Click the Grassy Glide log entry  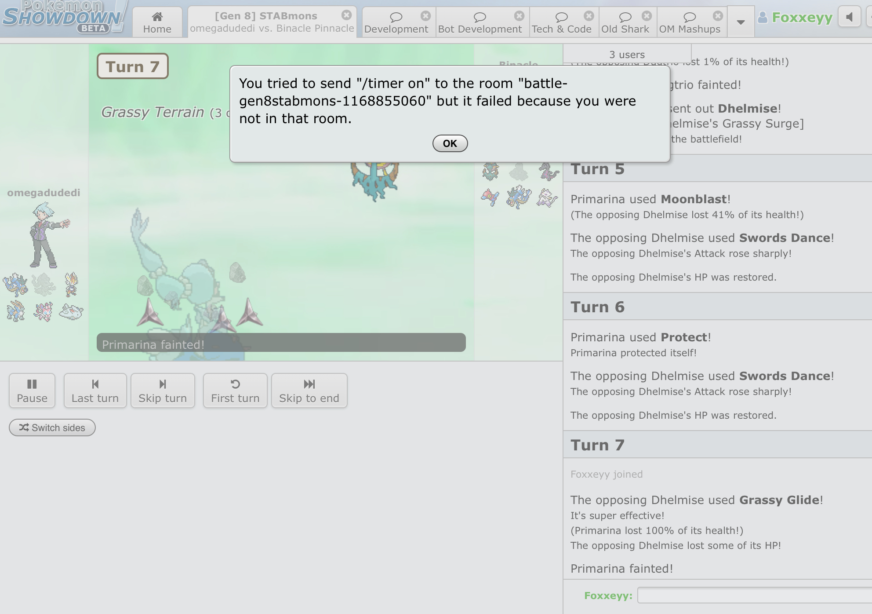(x=697, y=500)
